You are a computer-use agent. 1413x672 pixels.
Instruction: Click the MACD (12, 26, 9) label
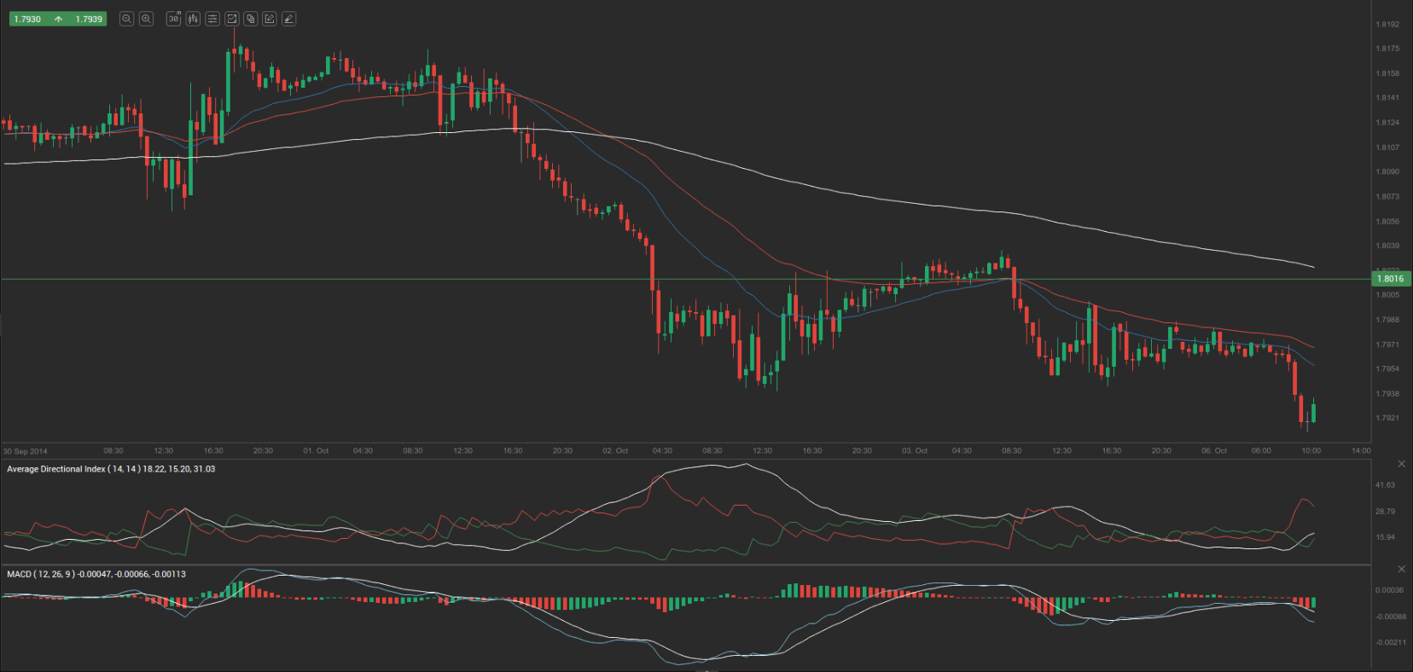pos(96,574)
